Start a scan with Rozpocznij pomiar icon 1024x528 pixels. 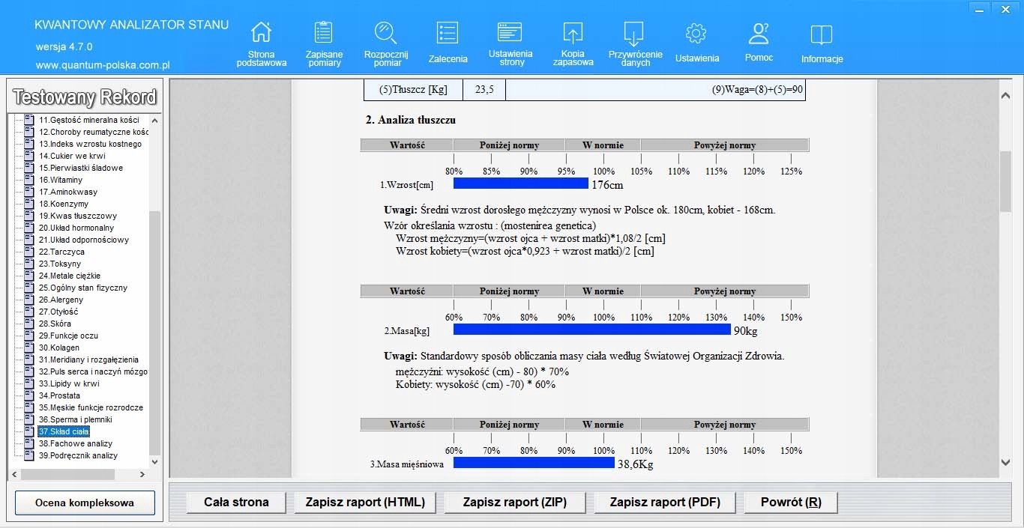click(385, 32)
